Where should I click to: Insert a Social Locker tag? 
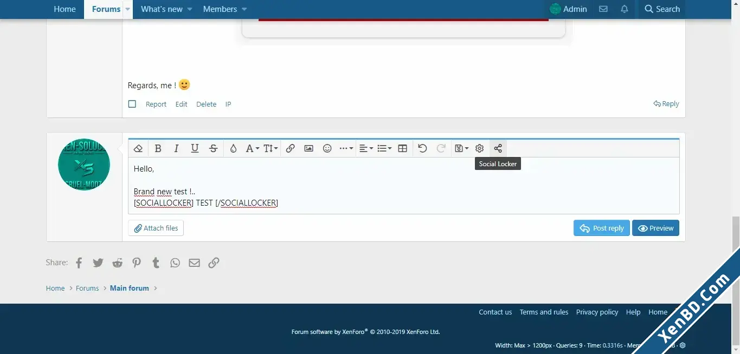click(x=498, y=148)
